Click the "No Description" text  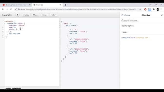[128, 26]
